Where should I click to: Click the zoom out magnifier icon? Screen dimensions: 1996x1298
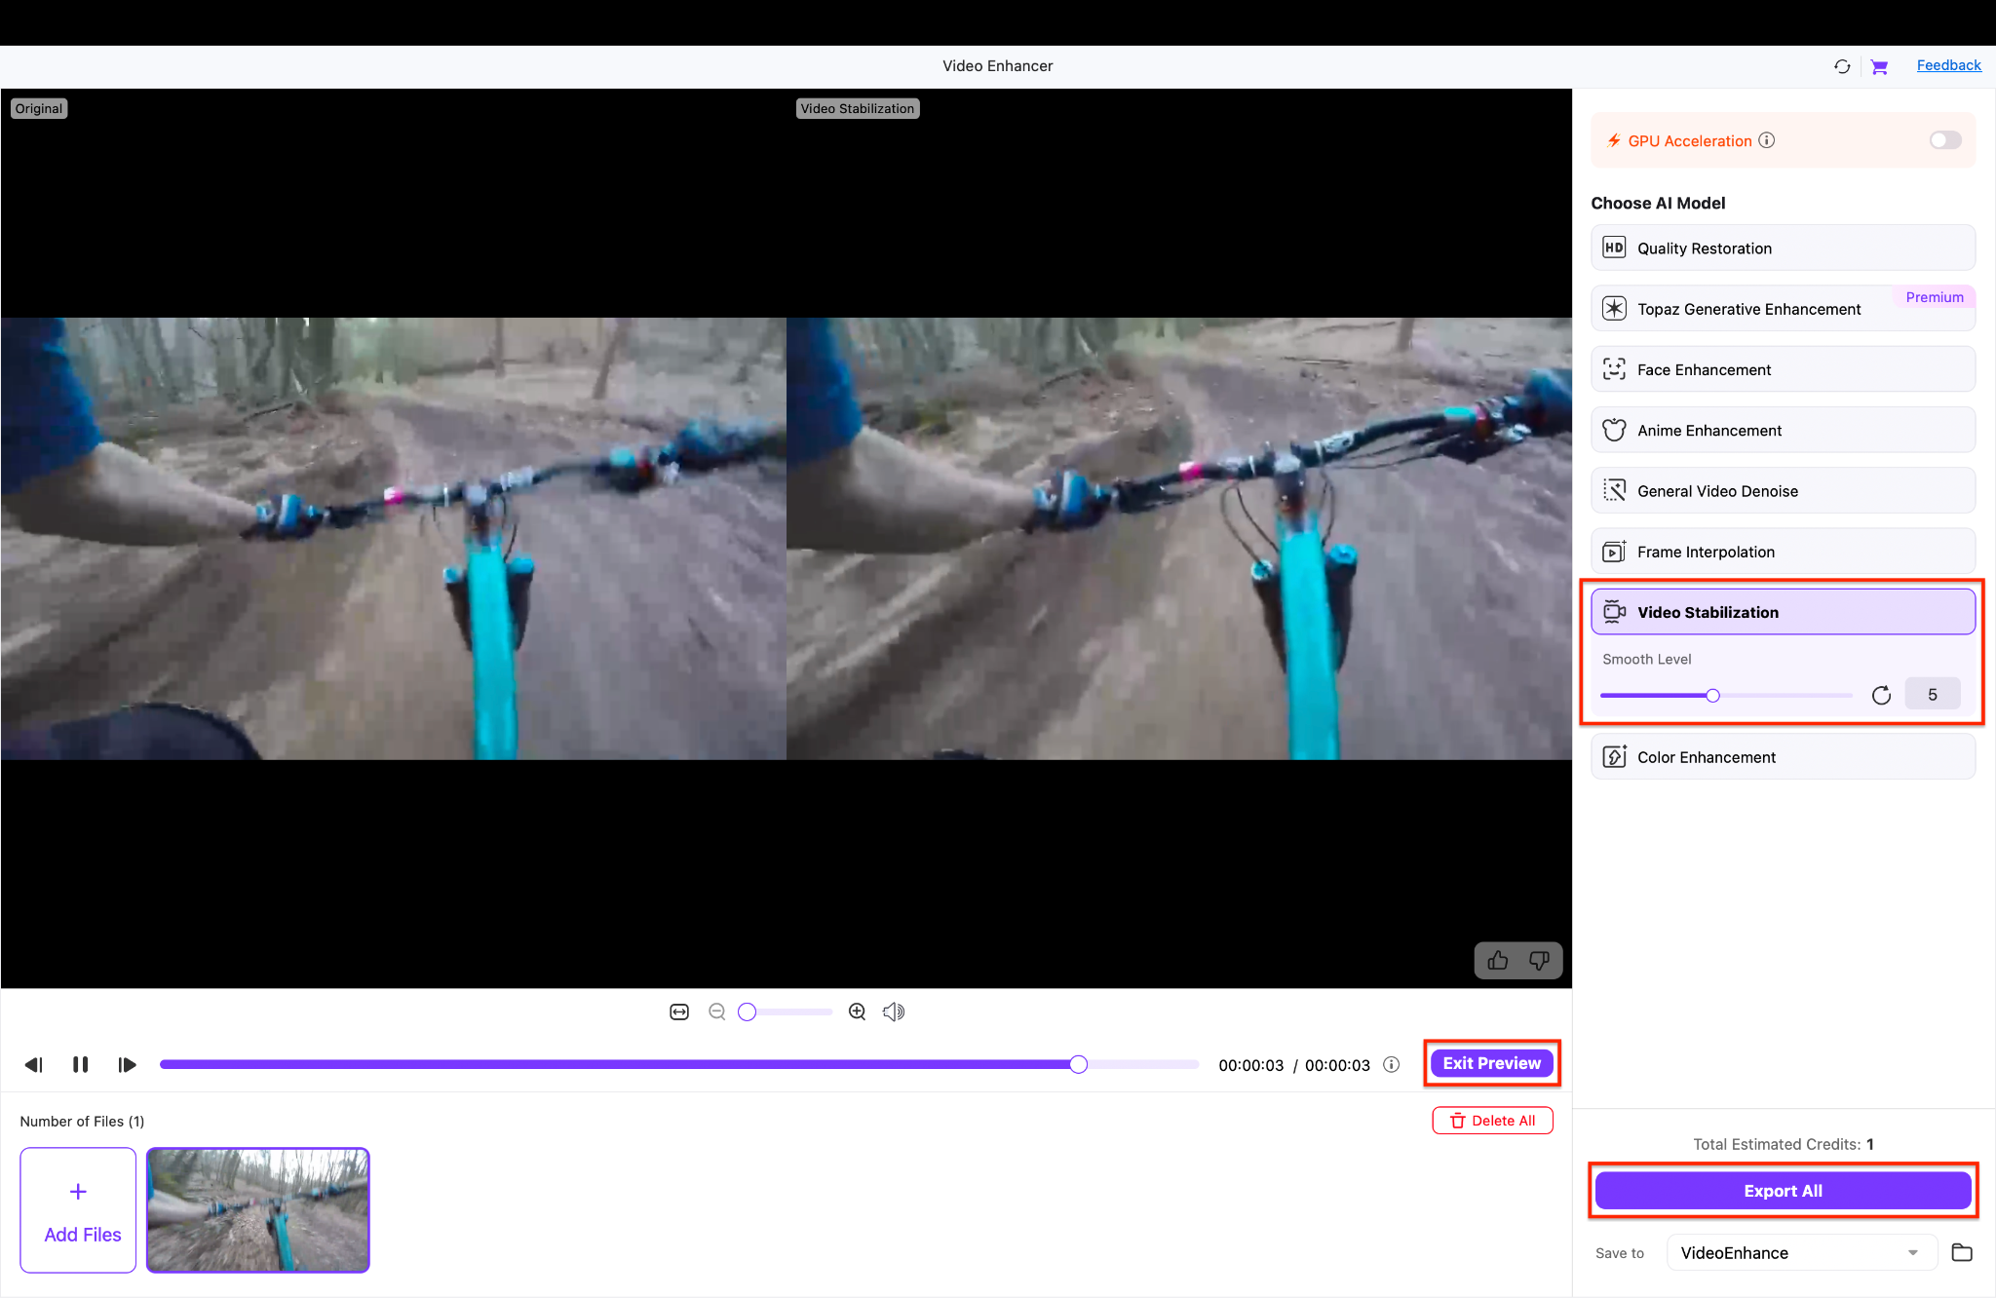[x=716, y=1012]
